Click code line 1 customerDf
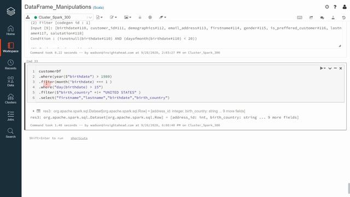Screen dimensions: 350x197 pyautogui.click(x=50, y=71)
